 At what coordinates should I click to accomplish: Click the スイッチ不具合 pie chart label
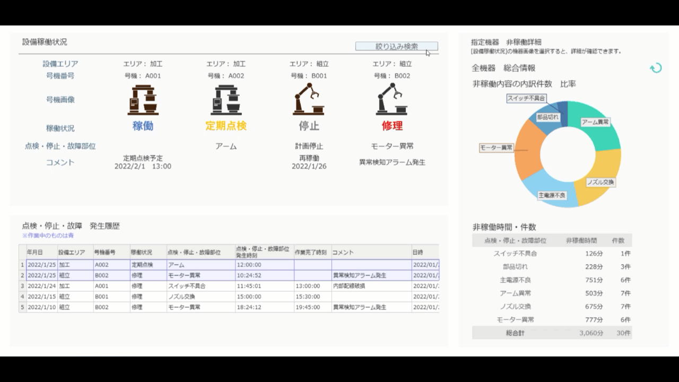[526, 98]
